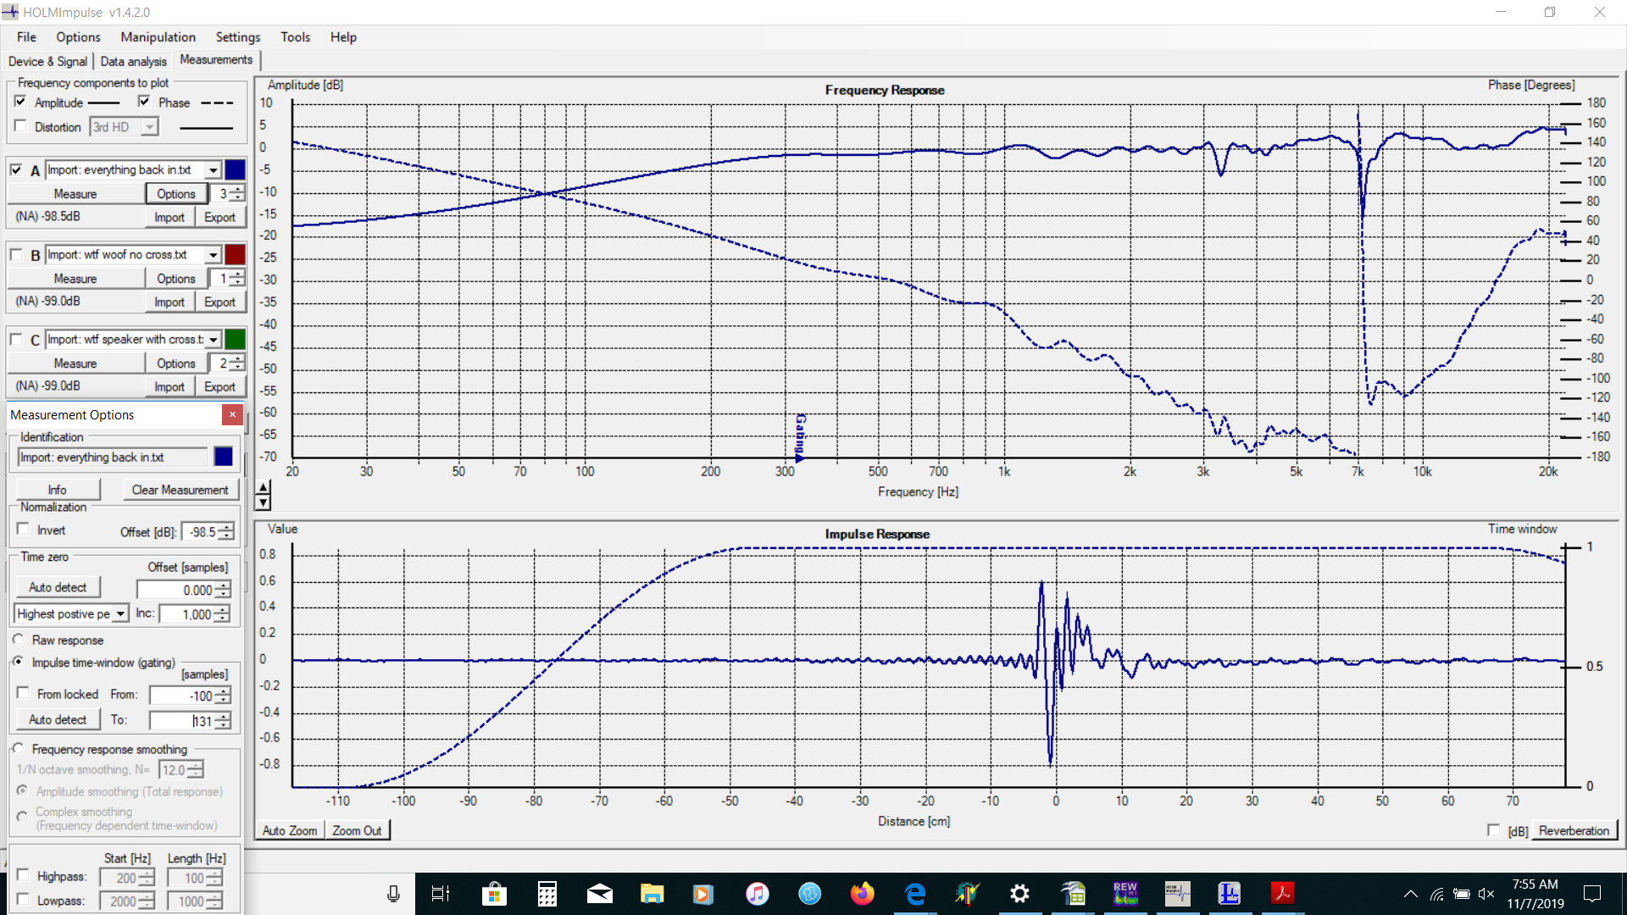Click the Clear Measurement button
This screenshot has height=915, width=1627.
coord(180,490)
